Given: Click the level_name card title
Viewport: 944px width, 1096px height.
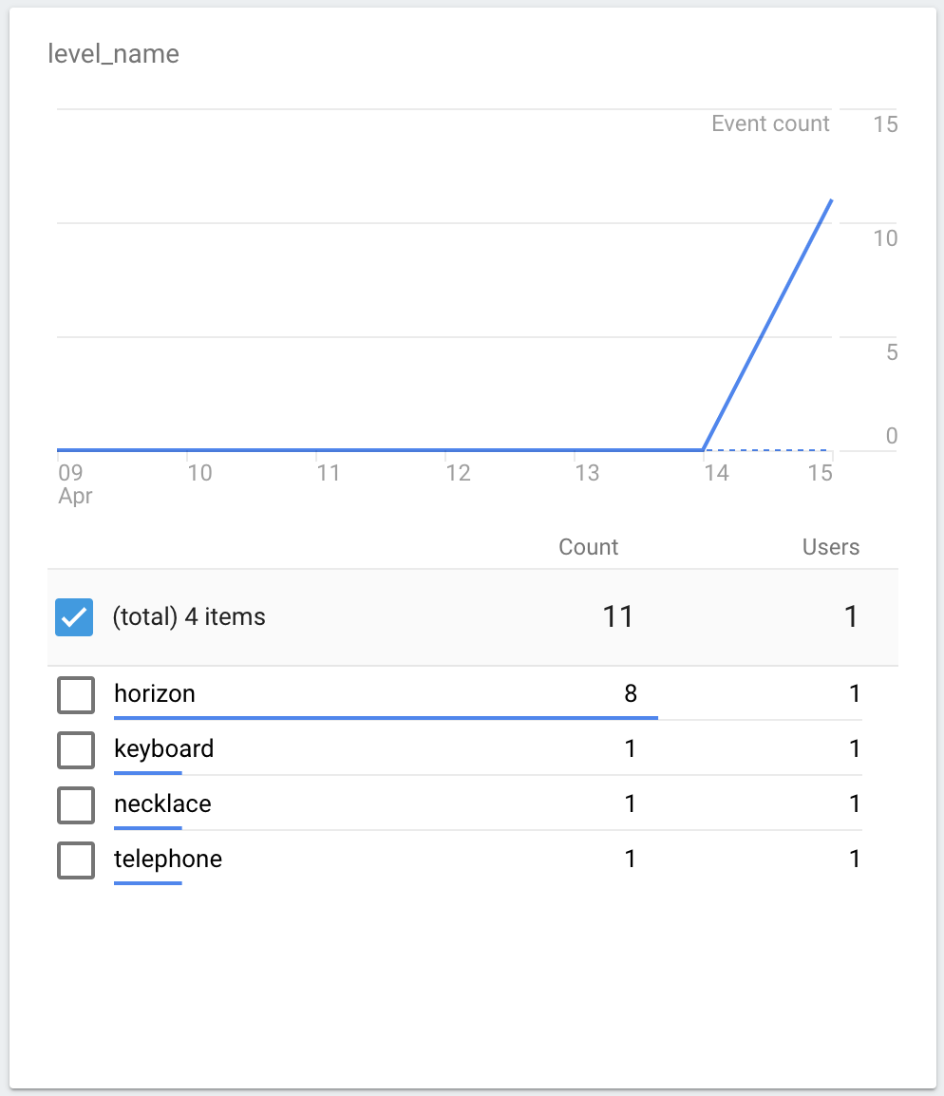Looking at the screenshot, I should pyautogui.click(x=113, y=54).
